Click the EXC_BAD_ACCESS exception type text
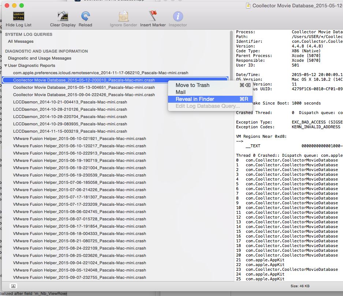Image resolution: width=343 pixels, height=296 pixels. tap(317, 122)
